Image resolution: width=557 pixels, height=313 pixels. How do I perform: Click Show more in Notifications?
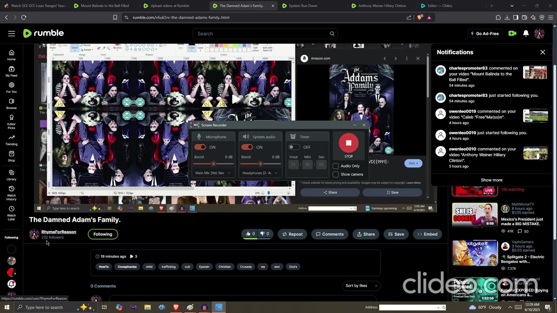pyautogui.click(x=491, y=180)
